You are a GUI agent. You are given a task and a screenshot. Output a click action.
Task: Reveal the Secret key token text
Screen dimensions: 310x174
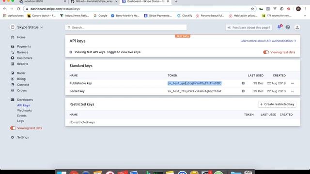point(195,91)
